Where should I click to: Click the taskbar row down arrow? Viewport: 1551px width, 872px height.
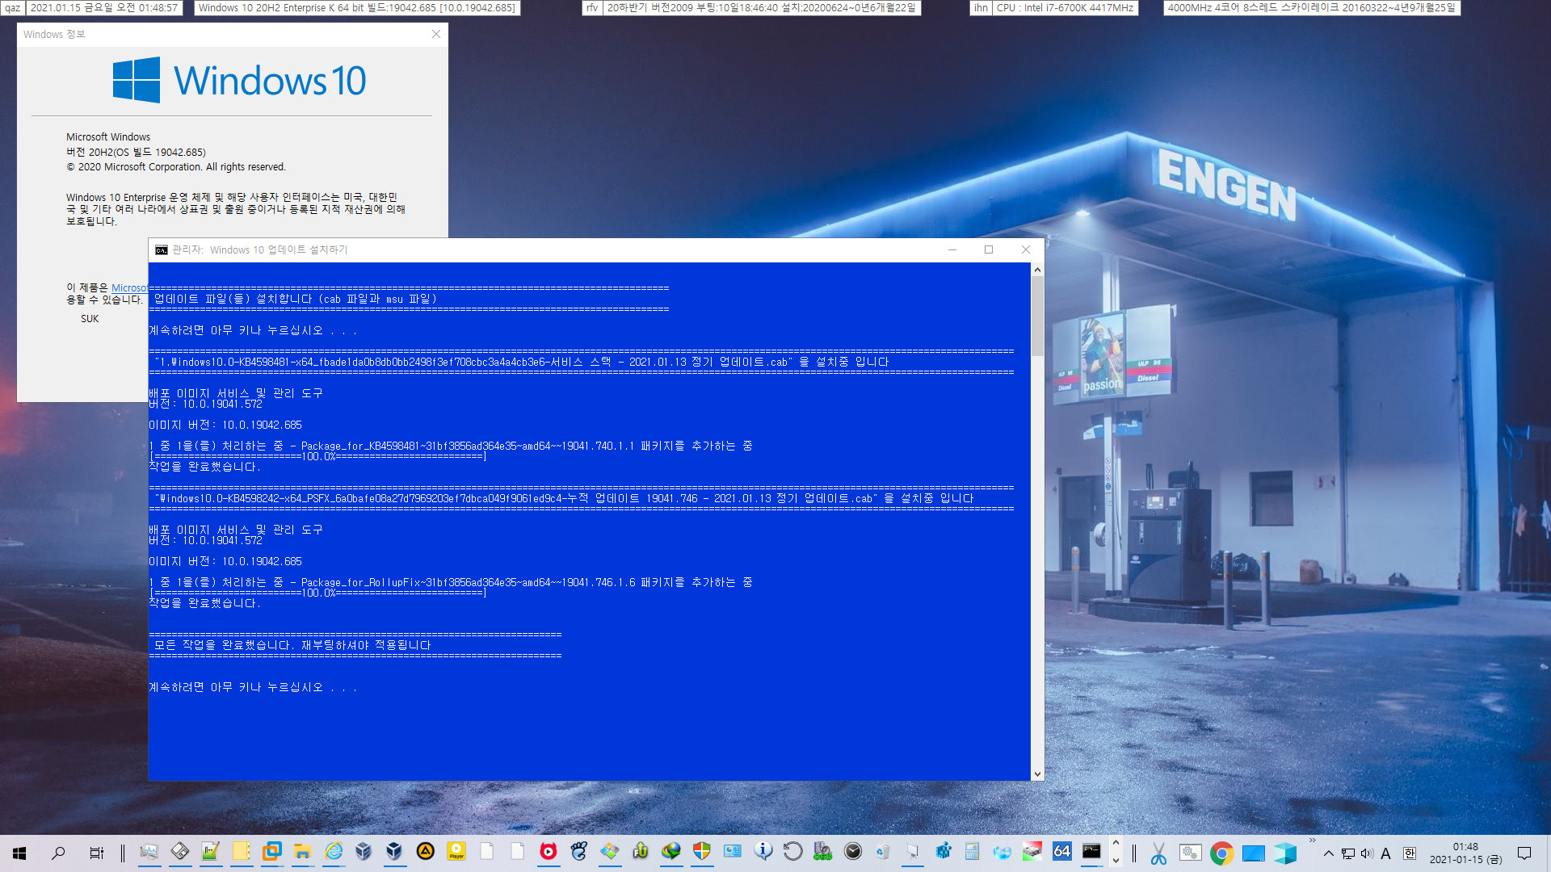click(1116, 861)
